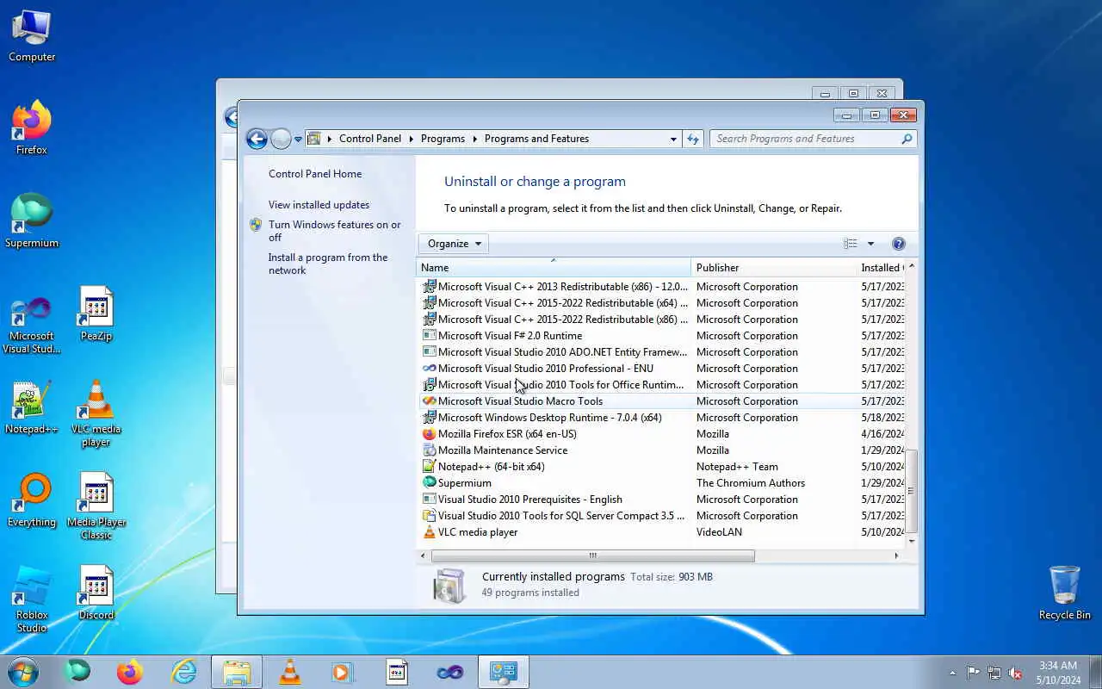Viewport: 1102px width, 689px height.
Task: Select the Discord desktop shortcut
Action: 96,593
